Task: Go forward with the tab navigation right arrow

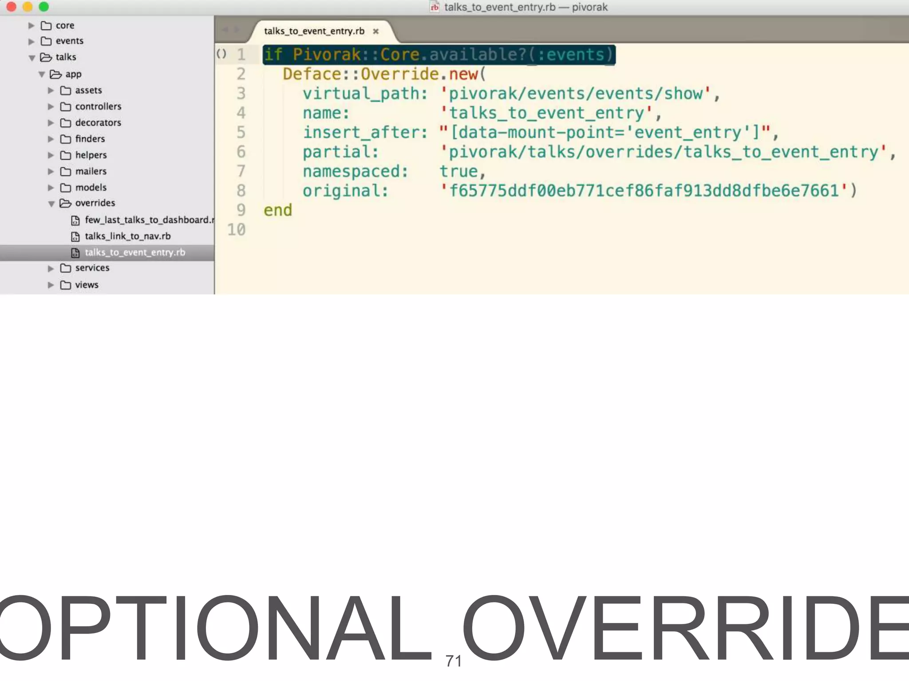Action: pyautogui.click(x=237, y=30)
